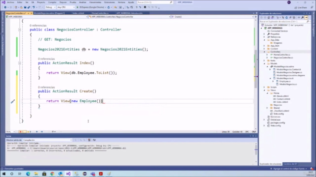Select Index.cshtml in Solution Explorer
The image size is (316, 177).
click(x=282, y=102)
